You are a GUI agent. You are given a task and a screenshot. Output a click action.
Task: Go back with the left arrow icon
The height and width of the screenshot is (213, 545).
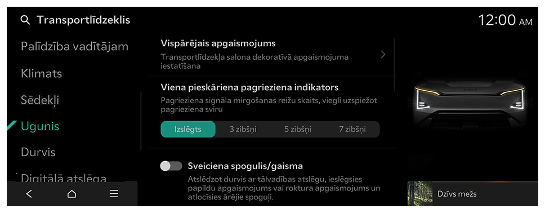tap(29, 194)
